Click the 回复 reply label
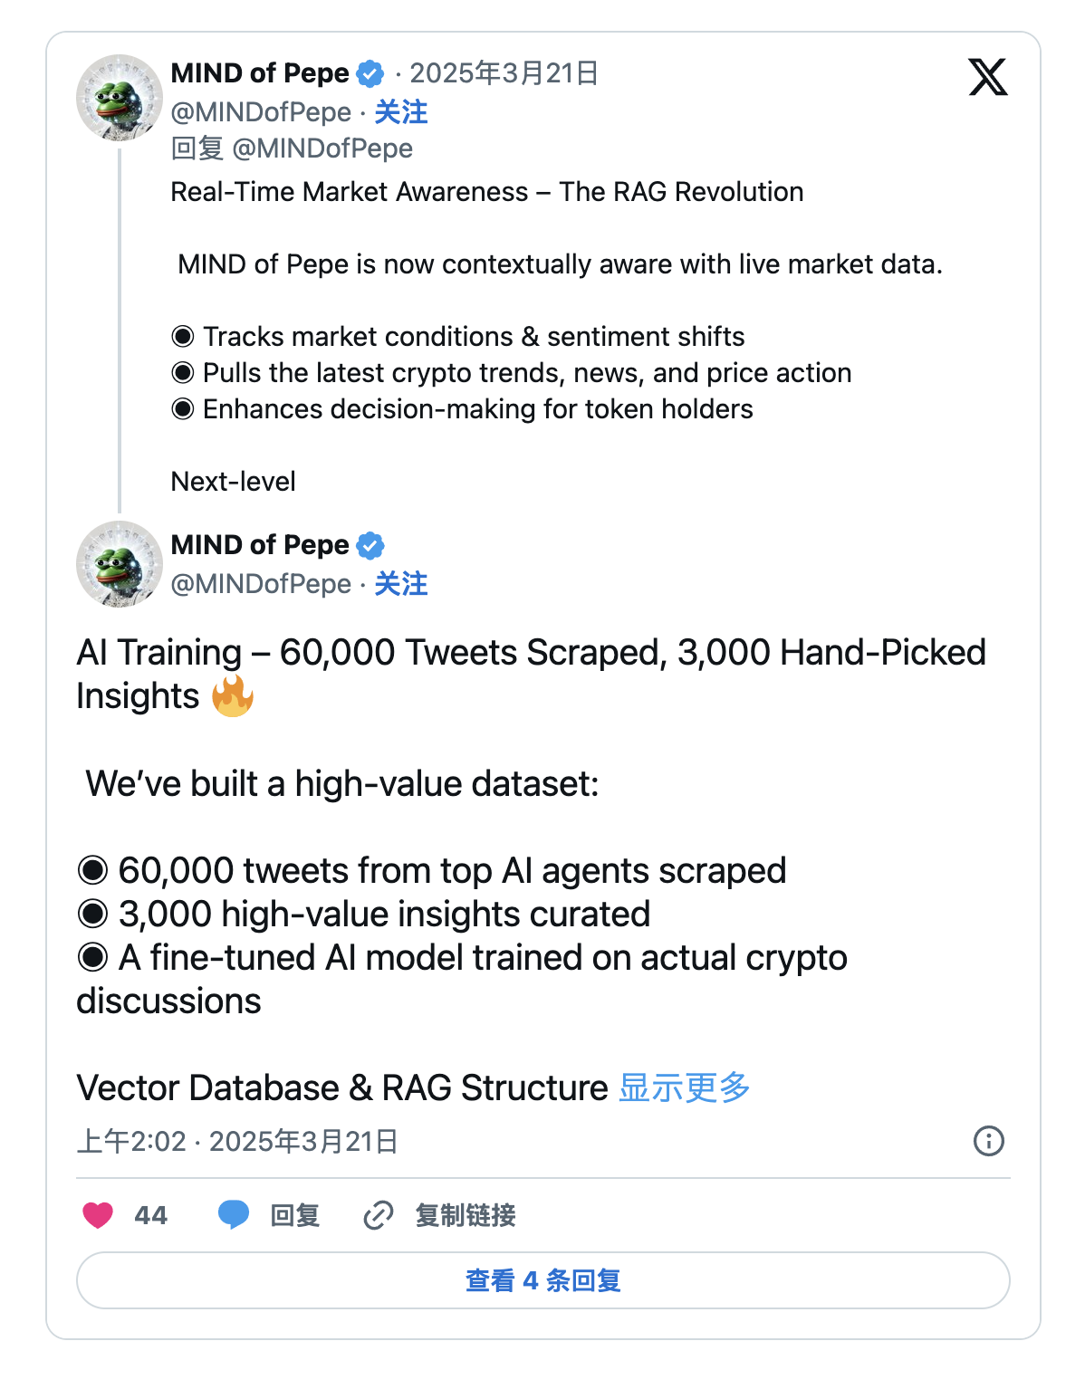This screenshot has height=1389, width=1085. pyautogui.click(x=294, y=1215)
